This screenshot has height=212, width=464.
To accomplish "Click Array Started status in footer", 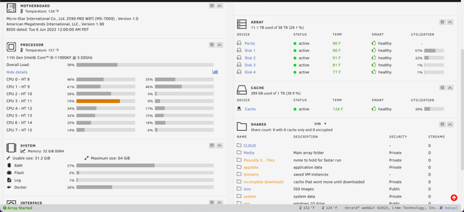I will 18,208.
